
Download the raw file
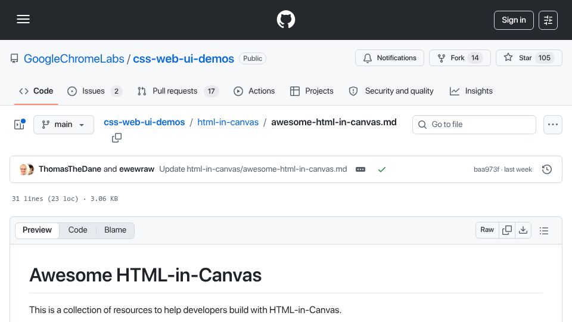click(523, 230)
